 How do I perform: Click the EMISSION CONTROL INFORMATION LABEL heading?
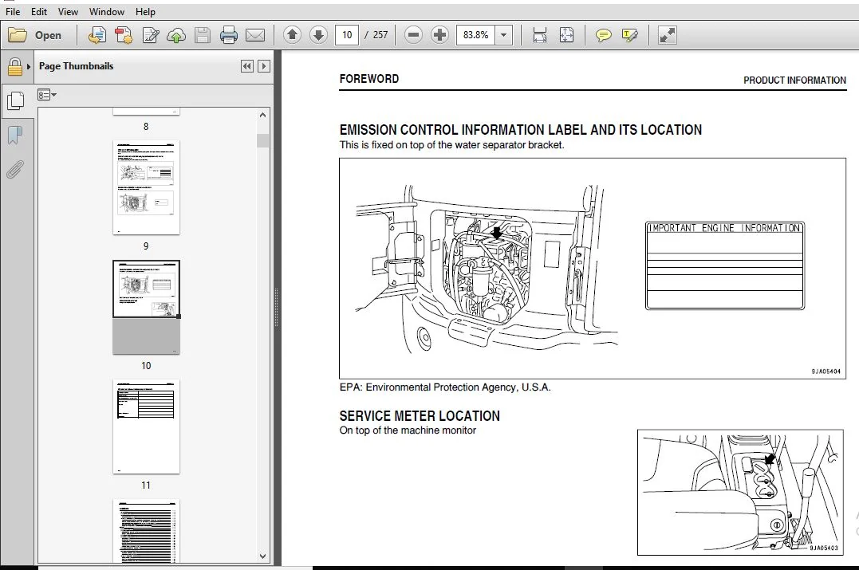[521, 130]
